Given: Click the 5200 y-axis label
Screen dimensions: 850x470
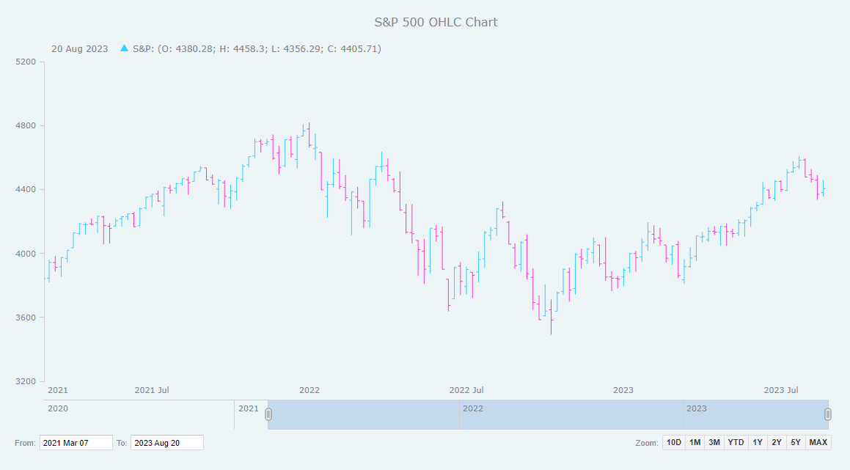Looking at the screenshot, I should (26, 62).
